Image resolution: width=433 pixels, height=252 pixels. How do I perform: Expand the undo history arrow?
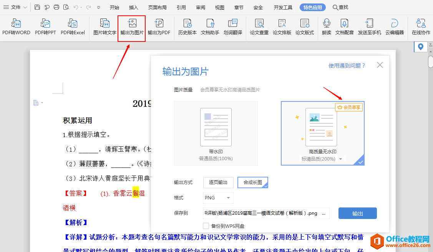click(x=81, y=7)
